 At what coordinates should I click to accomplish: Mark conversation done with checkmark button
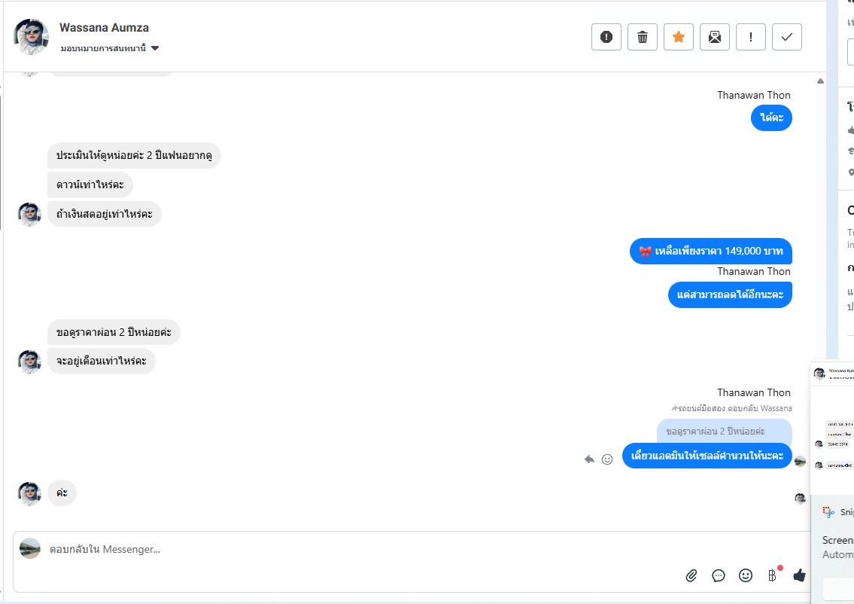pyautogui.click(x=787, y=37)
